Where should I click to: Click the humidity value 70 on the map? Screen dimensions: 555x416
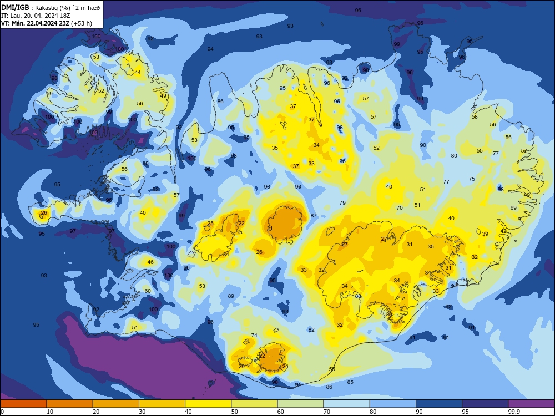click(x=400, y=207)
